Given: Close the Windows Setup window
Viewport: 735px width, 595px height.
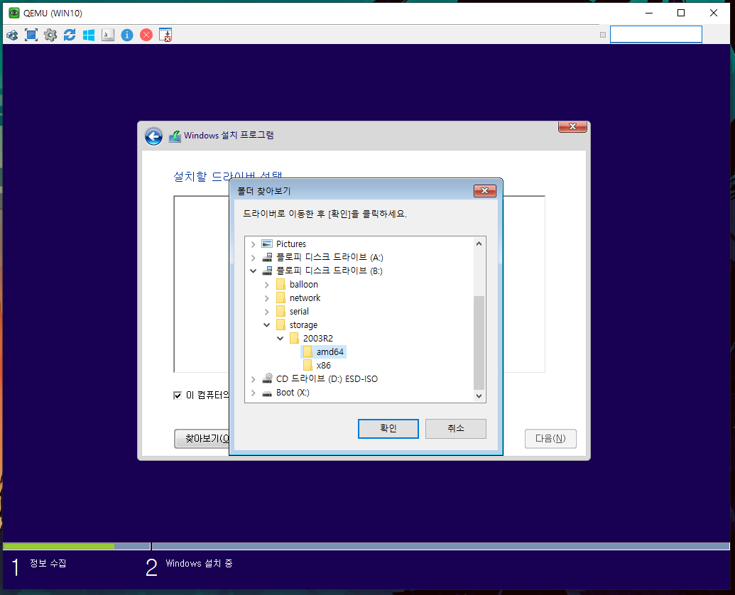Looking at the screenshot, I should (x=572, y=126).
